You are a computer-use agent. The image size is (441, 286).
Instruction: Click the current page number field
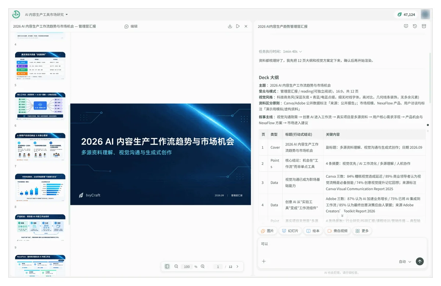pyautogui.click(x=218, y=267)
